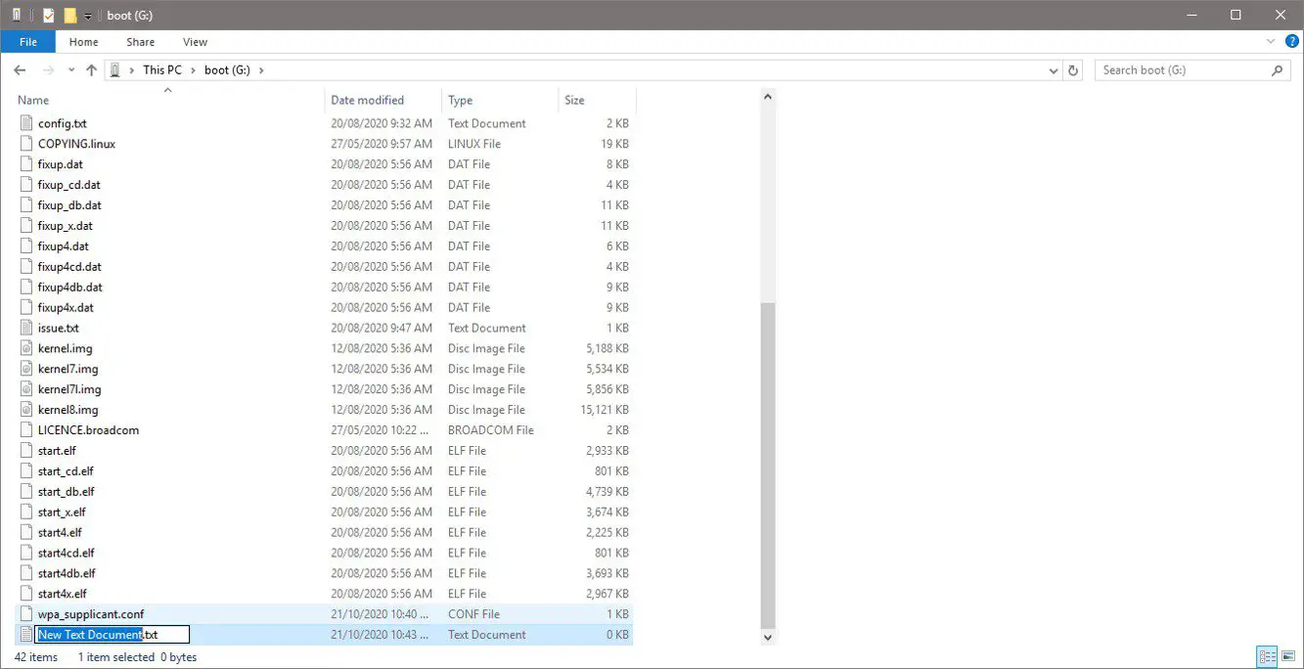Screen dimensions: 1304x669
Task: Open the Help question mark icon
Action: 1291,42
